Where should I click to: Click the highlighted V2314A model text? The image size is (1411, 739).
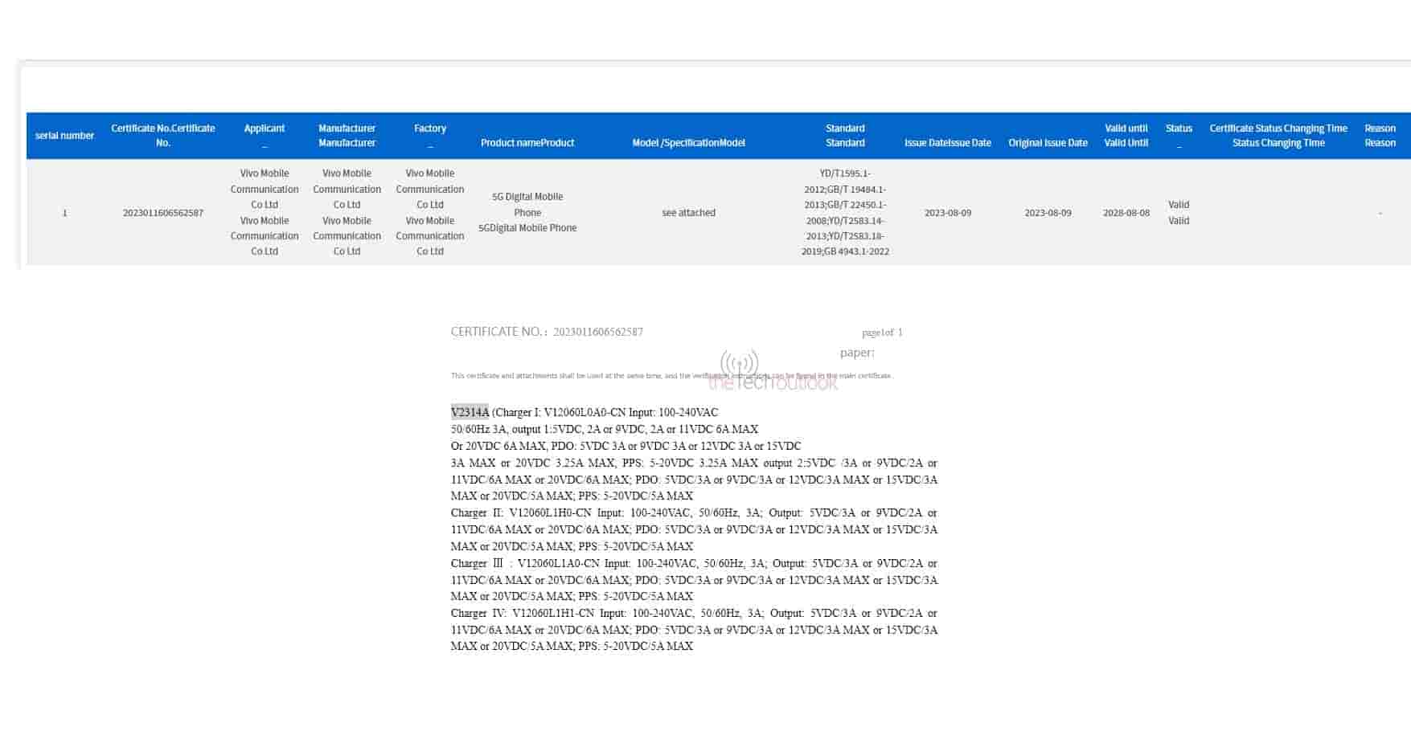pyautogui.click(x=470, y=412)
